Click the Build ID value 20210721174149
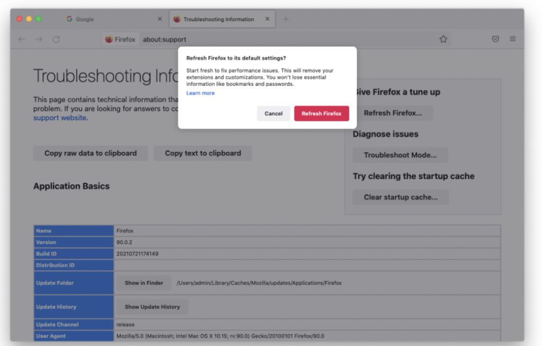The height and width of the screenshot is (346, 542). pyautogui.click(x=137, y=254)
